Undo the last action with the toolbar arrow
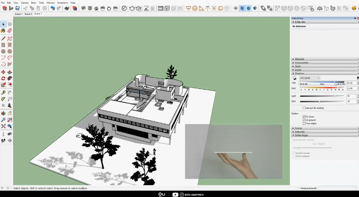This screenshot has width=359, height=197. click(53, 8)
